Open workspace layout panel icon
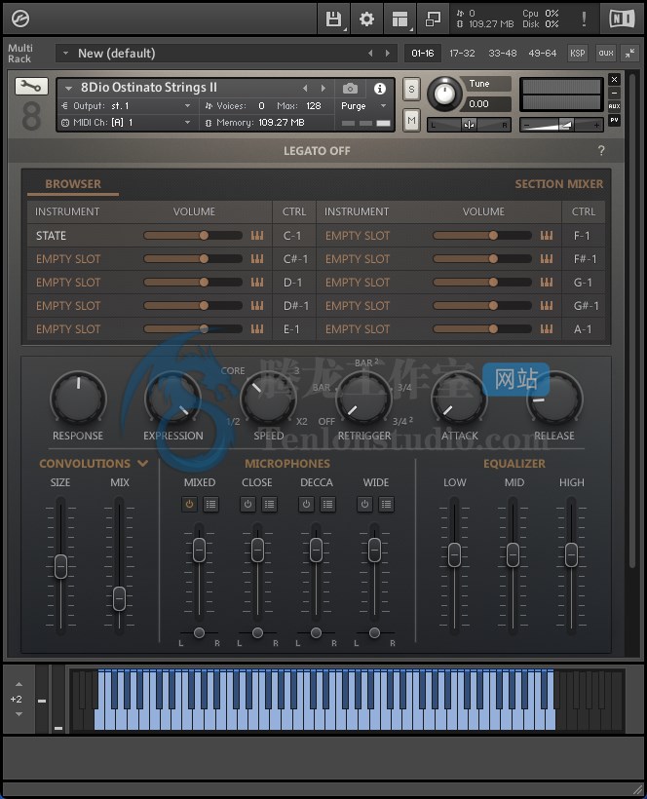Viewport: 647px width, 799px height. (x=400, y=19)
